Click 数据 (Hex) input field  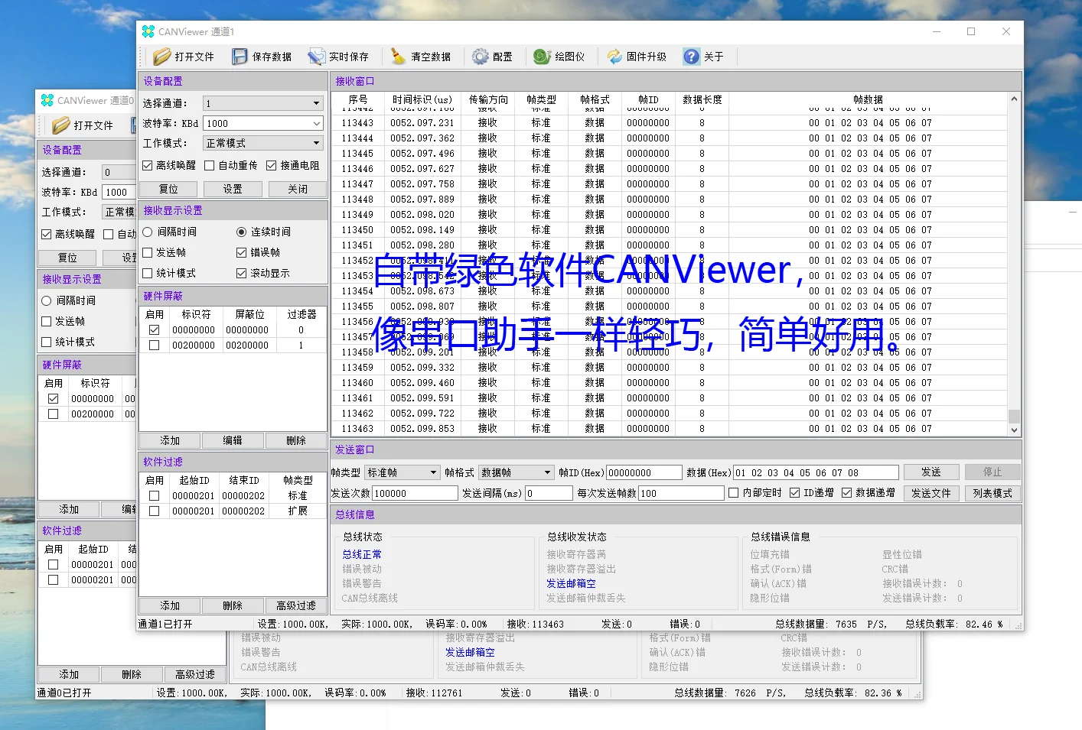(816, 472)
